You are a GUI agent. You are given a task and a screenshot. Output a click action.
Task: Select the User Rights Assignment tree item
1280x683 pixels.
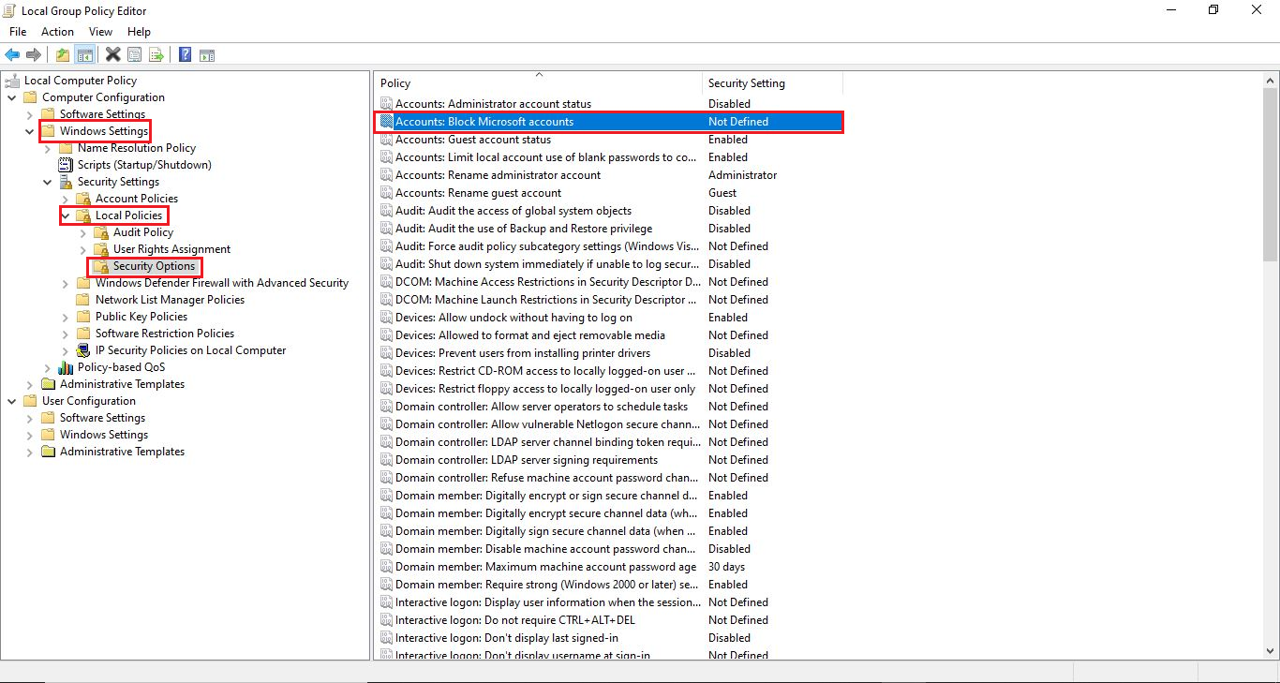click(171, 249)
